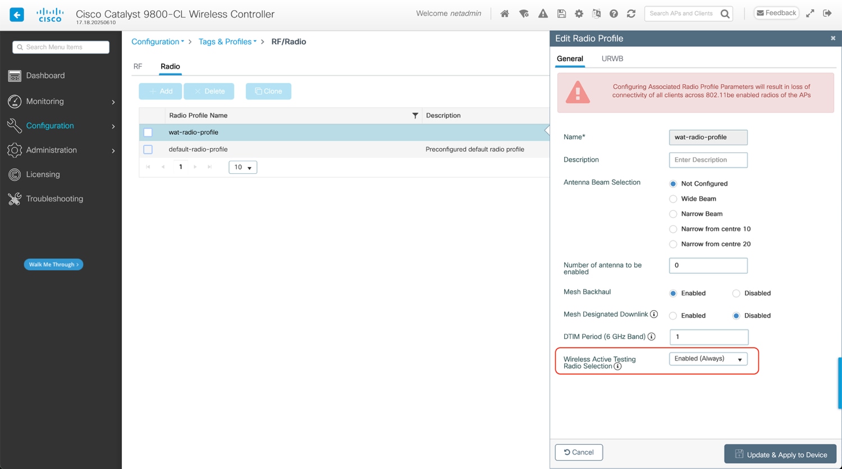Click the Help question mark icon

point(614,13)
